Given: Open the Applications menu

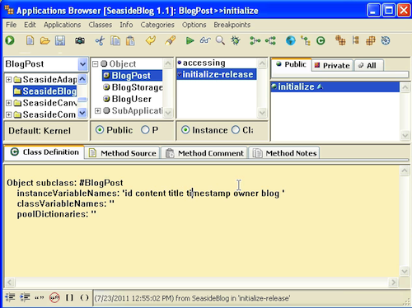Looking at the screenshot, I should click(63, 25).
